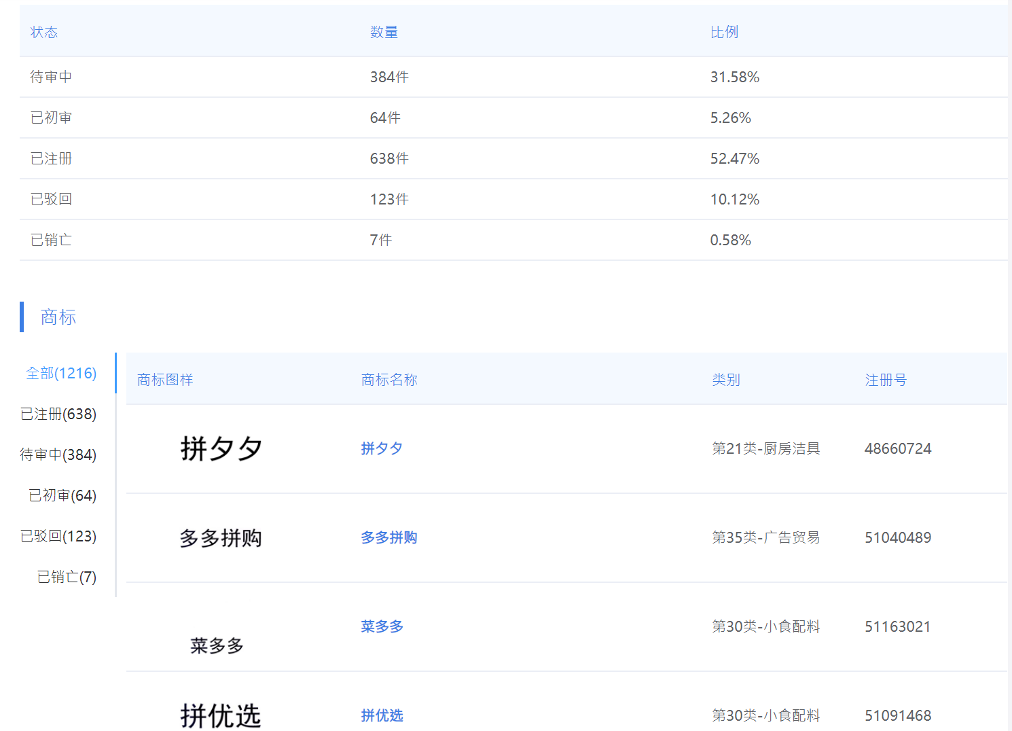Click the 比例 column header
This screenshot has width=1012, height=731.
724,32
